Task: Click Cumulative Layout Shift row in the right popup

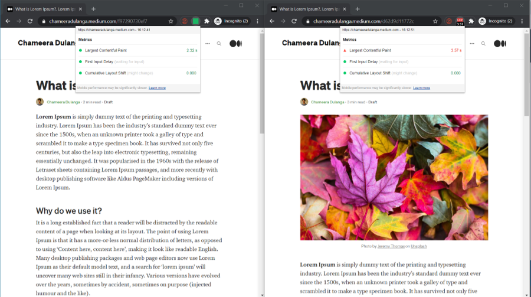Action: coord(402,73)
